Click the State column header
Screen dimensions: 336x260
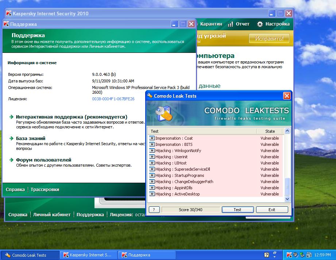click(270, 131)
